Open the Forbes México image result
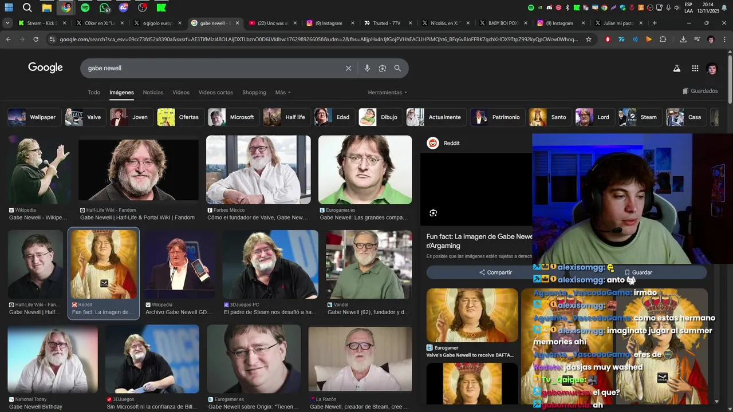733x412 pixels. [x=258, y=169]
